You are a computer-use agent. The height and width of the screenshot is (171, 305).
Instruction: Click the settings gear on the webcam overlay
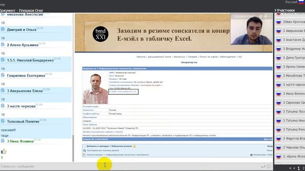[x=261, y=17]
